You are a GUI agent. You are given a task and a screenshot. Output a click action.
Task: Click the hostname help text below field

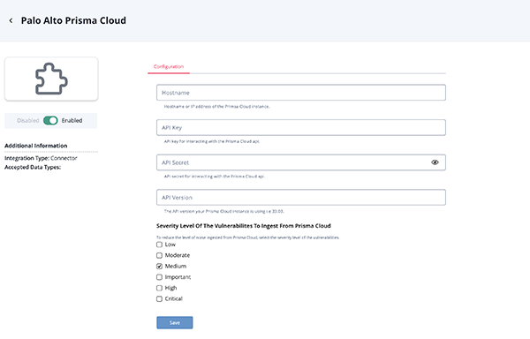[x=216, y=106]
